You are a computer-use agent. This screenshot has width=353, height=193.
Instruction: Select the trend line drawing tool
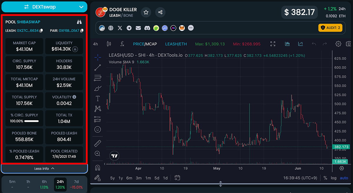[x=98, y=68]
